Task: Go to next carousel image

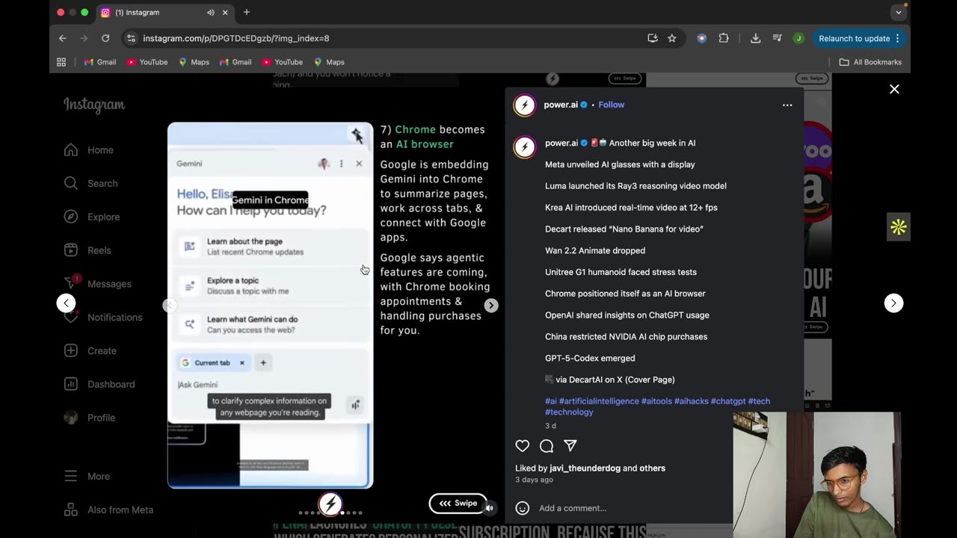Action: tap(491, 305)
